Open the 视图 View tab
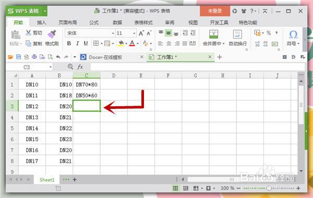This screenshot has width=313, height=198. (x=193, y=22)
